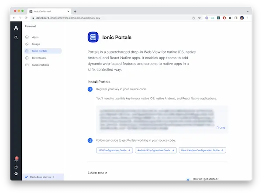Click the share page icon in address bar
262x194 pixels.
click(x=193, y=18)
